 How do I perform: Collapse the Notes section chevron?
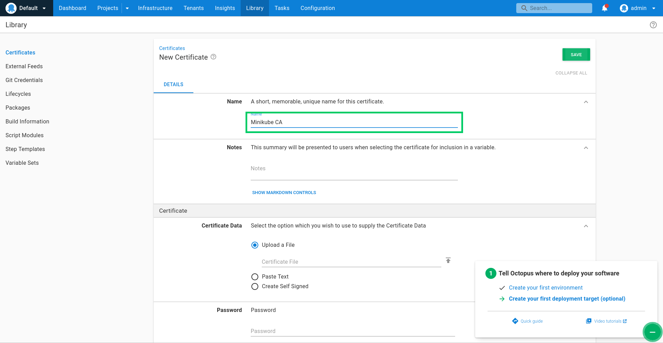(586, 148)
